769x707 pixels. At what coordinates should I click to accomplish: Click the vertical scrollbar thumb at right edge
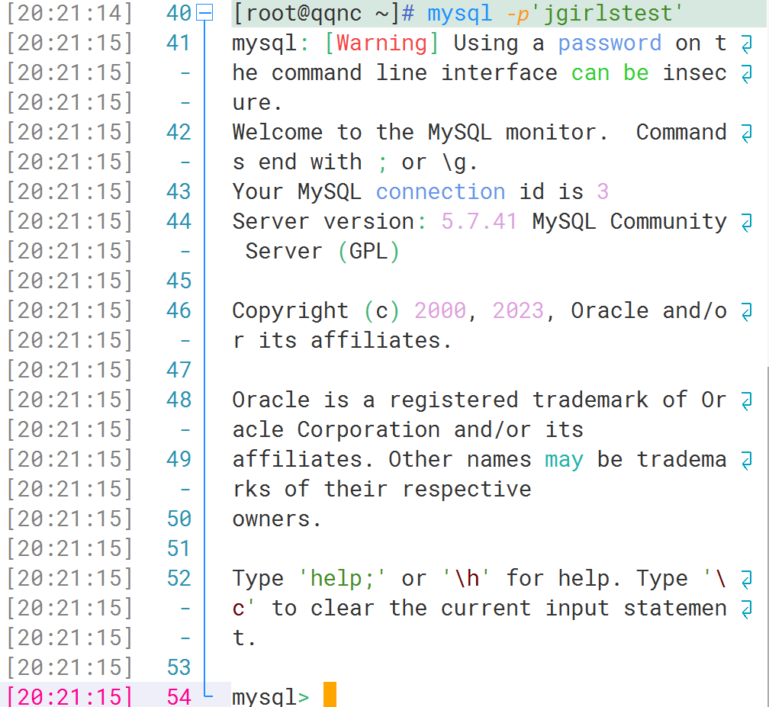point(767,537)
